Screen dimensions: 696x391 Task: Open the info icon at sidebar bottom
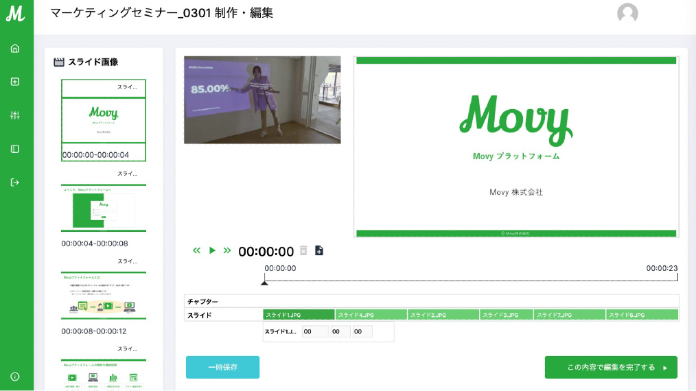click(15, 376)
